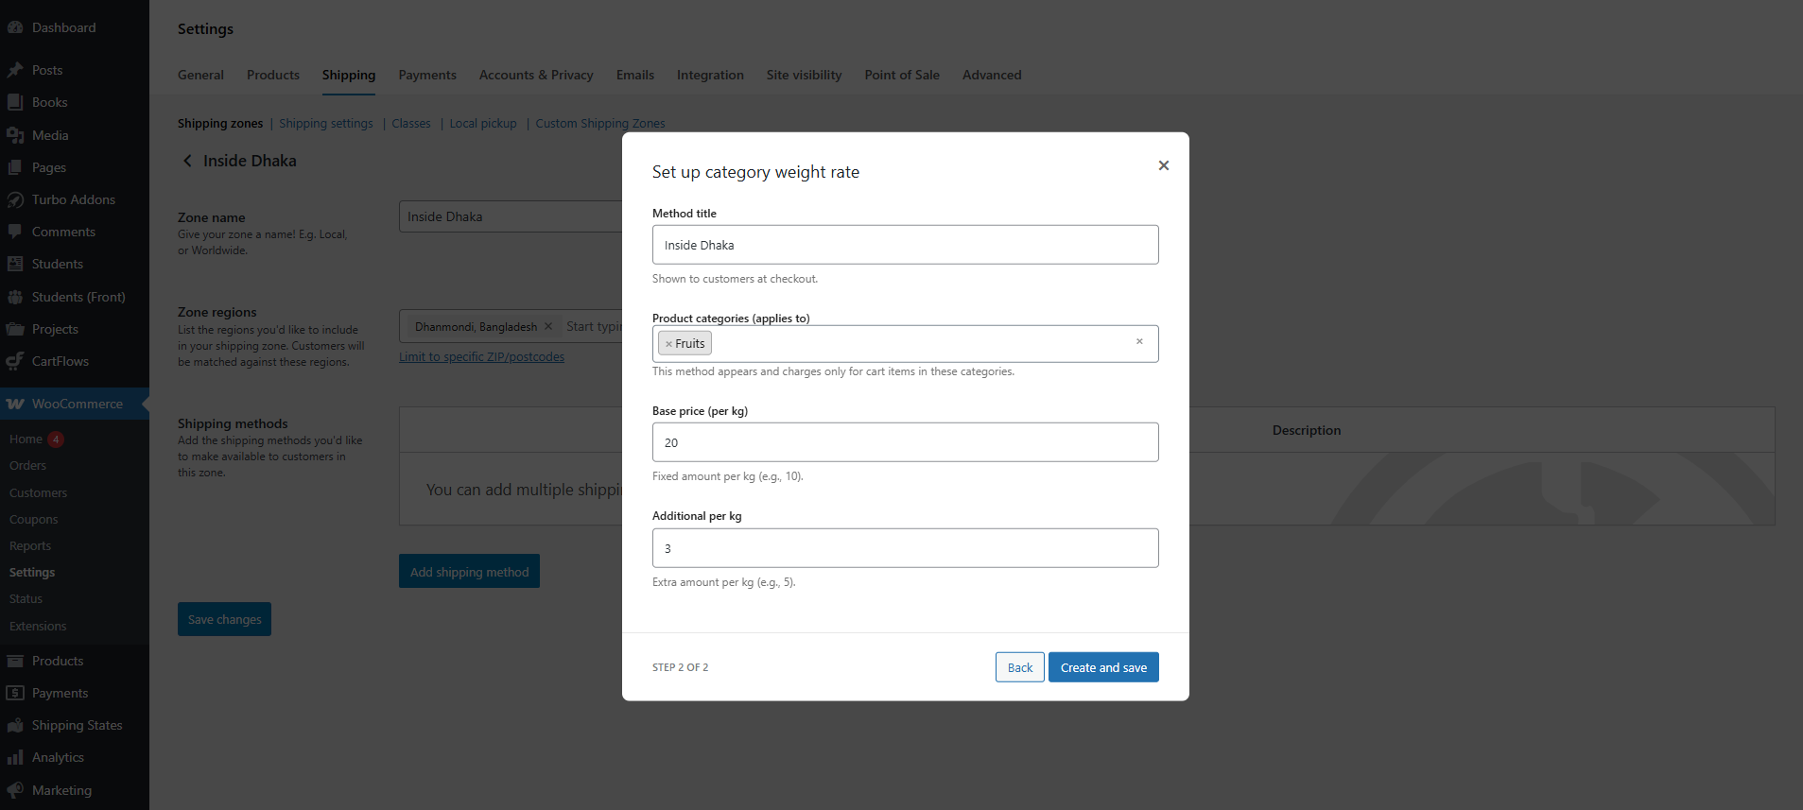
Task: Switch to the Payments settings tab
Action: click(427, 75)
